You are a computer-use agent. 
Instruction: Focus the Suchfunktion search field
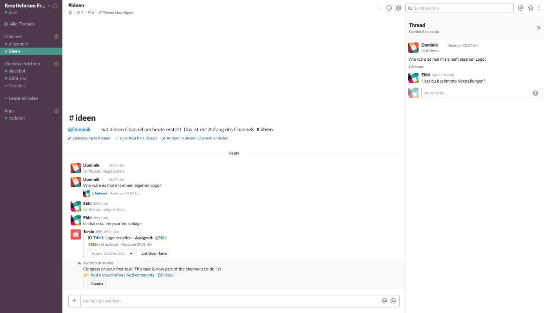point(461,8)
